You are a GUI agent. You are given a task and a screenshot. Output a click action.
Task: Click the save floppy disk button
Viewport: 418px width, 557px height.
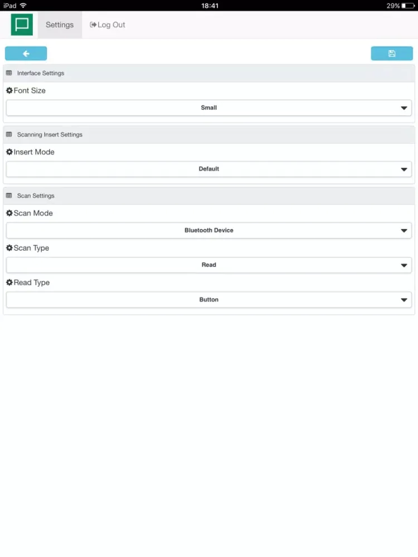[392, 53]
